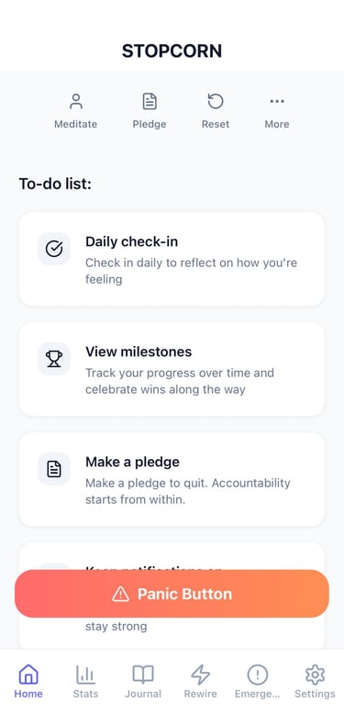Open the Emergency tab
The image size is (344, 715).
click(258, 682)
